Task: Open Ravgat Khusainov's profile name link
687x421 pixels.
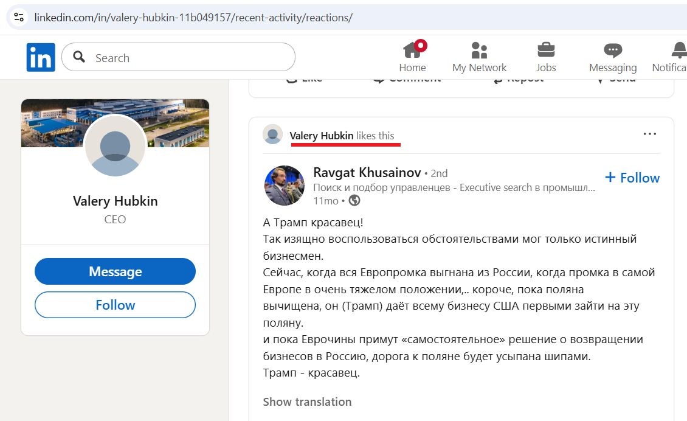Action: tap(367, 173)
